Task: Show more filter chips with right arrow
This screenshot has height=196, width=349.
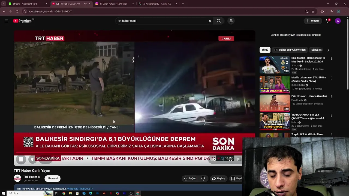Action: (328, 50)
